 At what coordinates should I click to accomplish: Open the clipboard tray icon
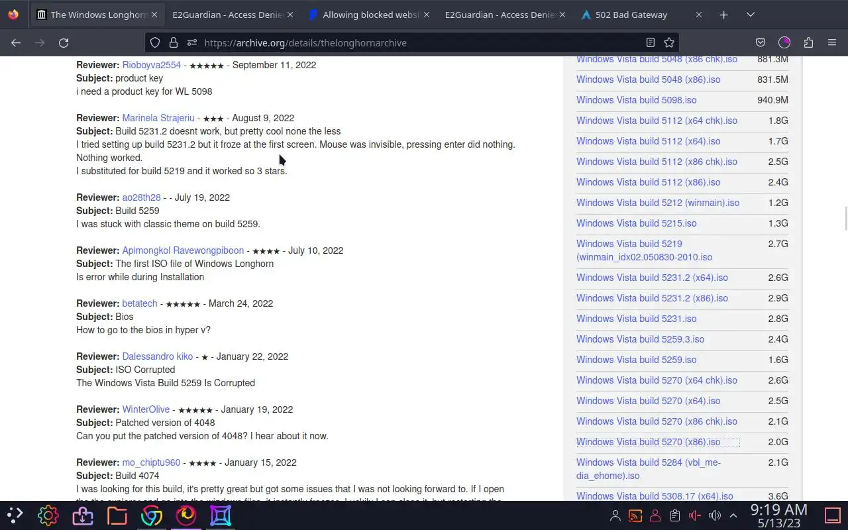tap(675, 515)
